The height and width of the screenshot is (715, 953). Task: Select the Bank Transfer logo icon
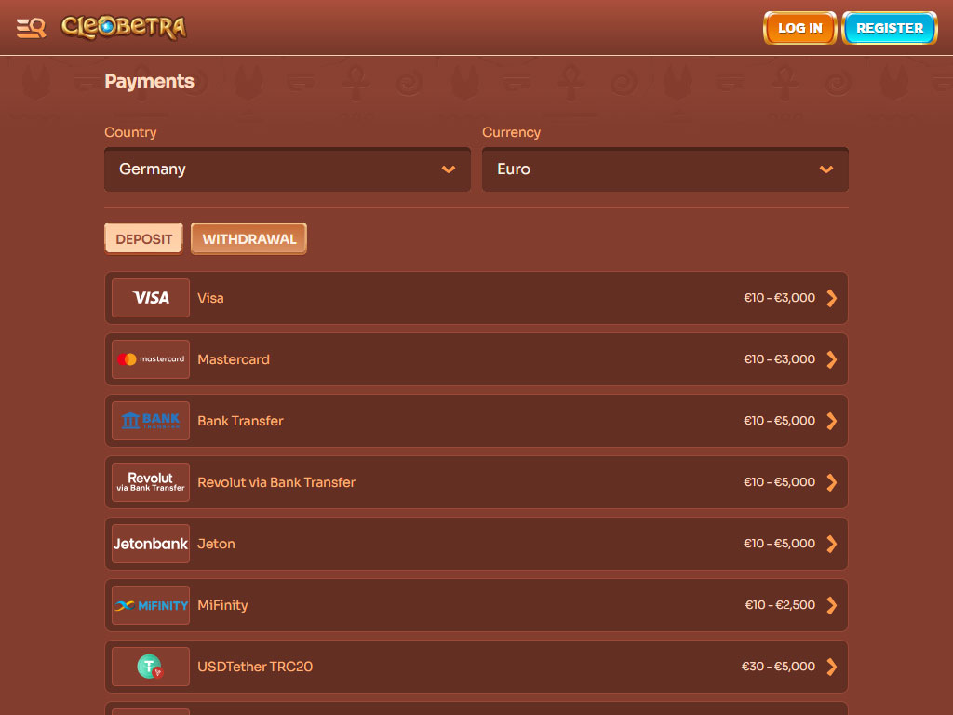(151, 421)
